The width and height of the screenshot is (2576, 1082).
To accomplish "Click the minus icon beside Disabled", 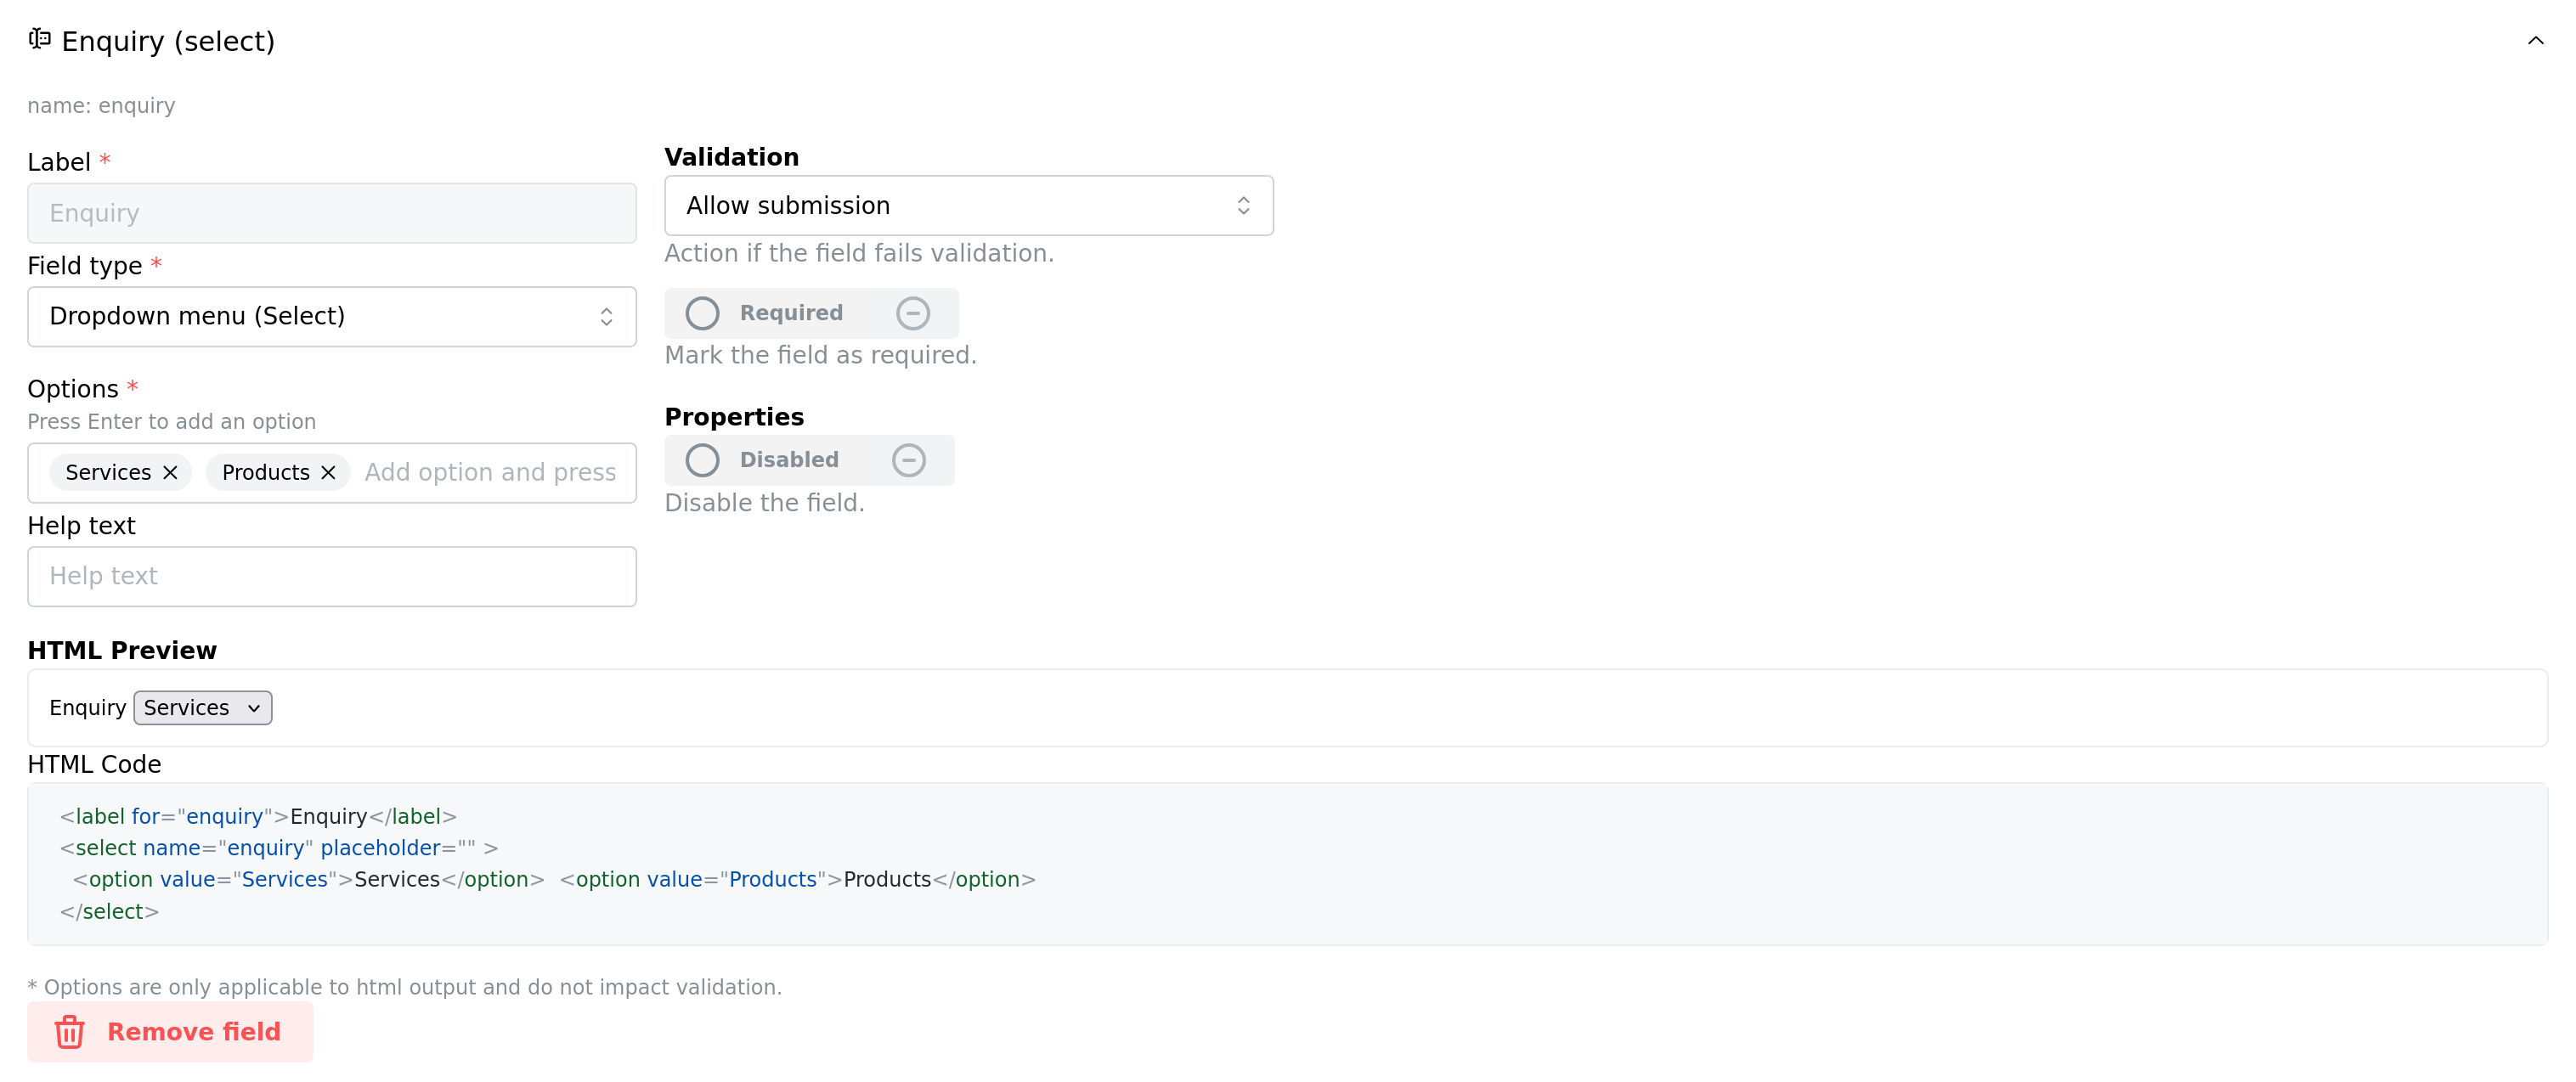I will coord(908,461).
